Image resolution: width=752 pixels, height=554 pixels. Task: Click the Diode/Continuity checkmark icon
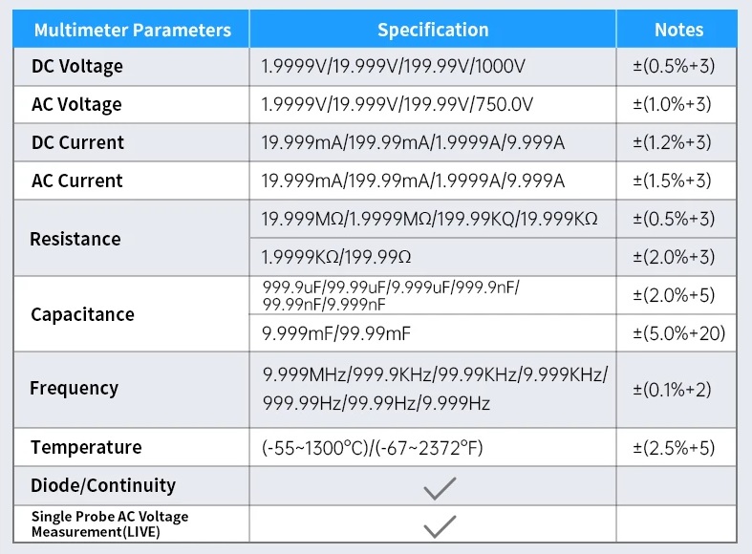[440, 487]
